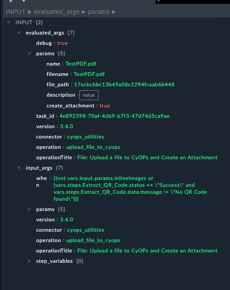Click evaluated_args in the breadcrumb path
Image resolution: width=230 pixels, height=290 pixels.
click(57, 12)
